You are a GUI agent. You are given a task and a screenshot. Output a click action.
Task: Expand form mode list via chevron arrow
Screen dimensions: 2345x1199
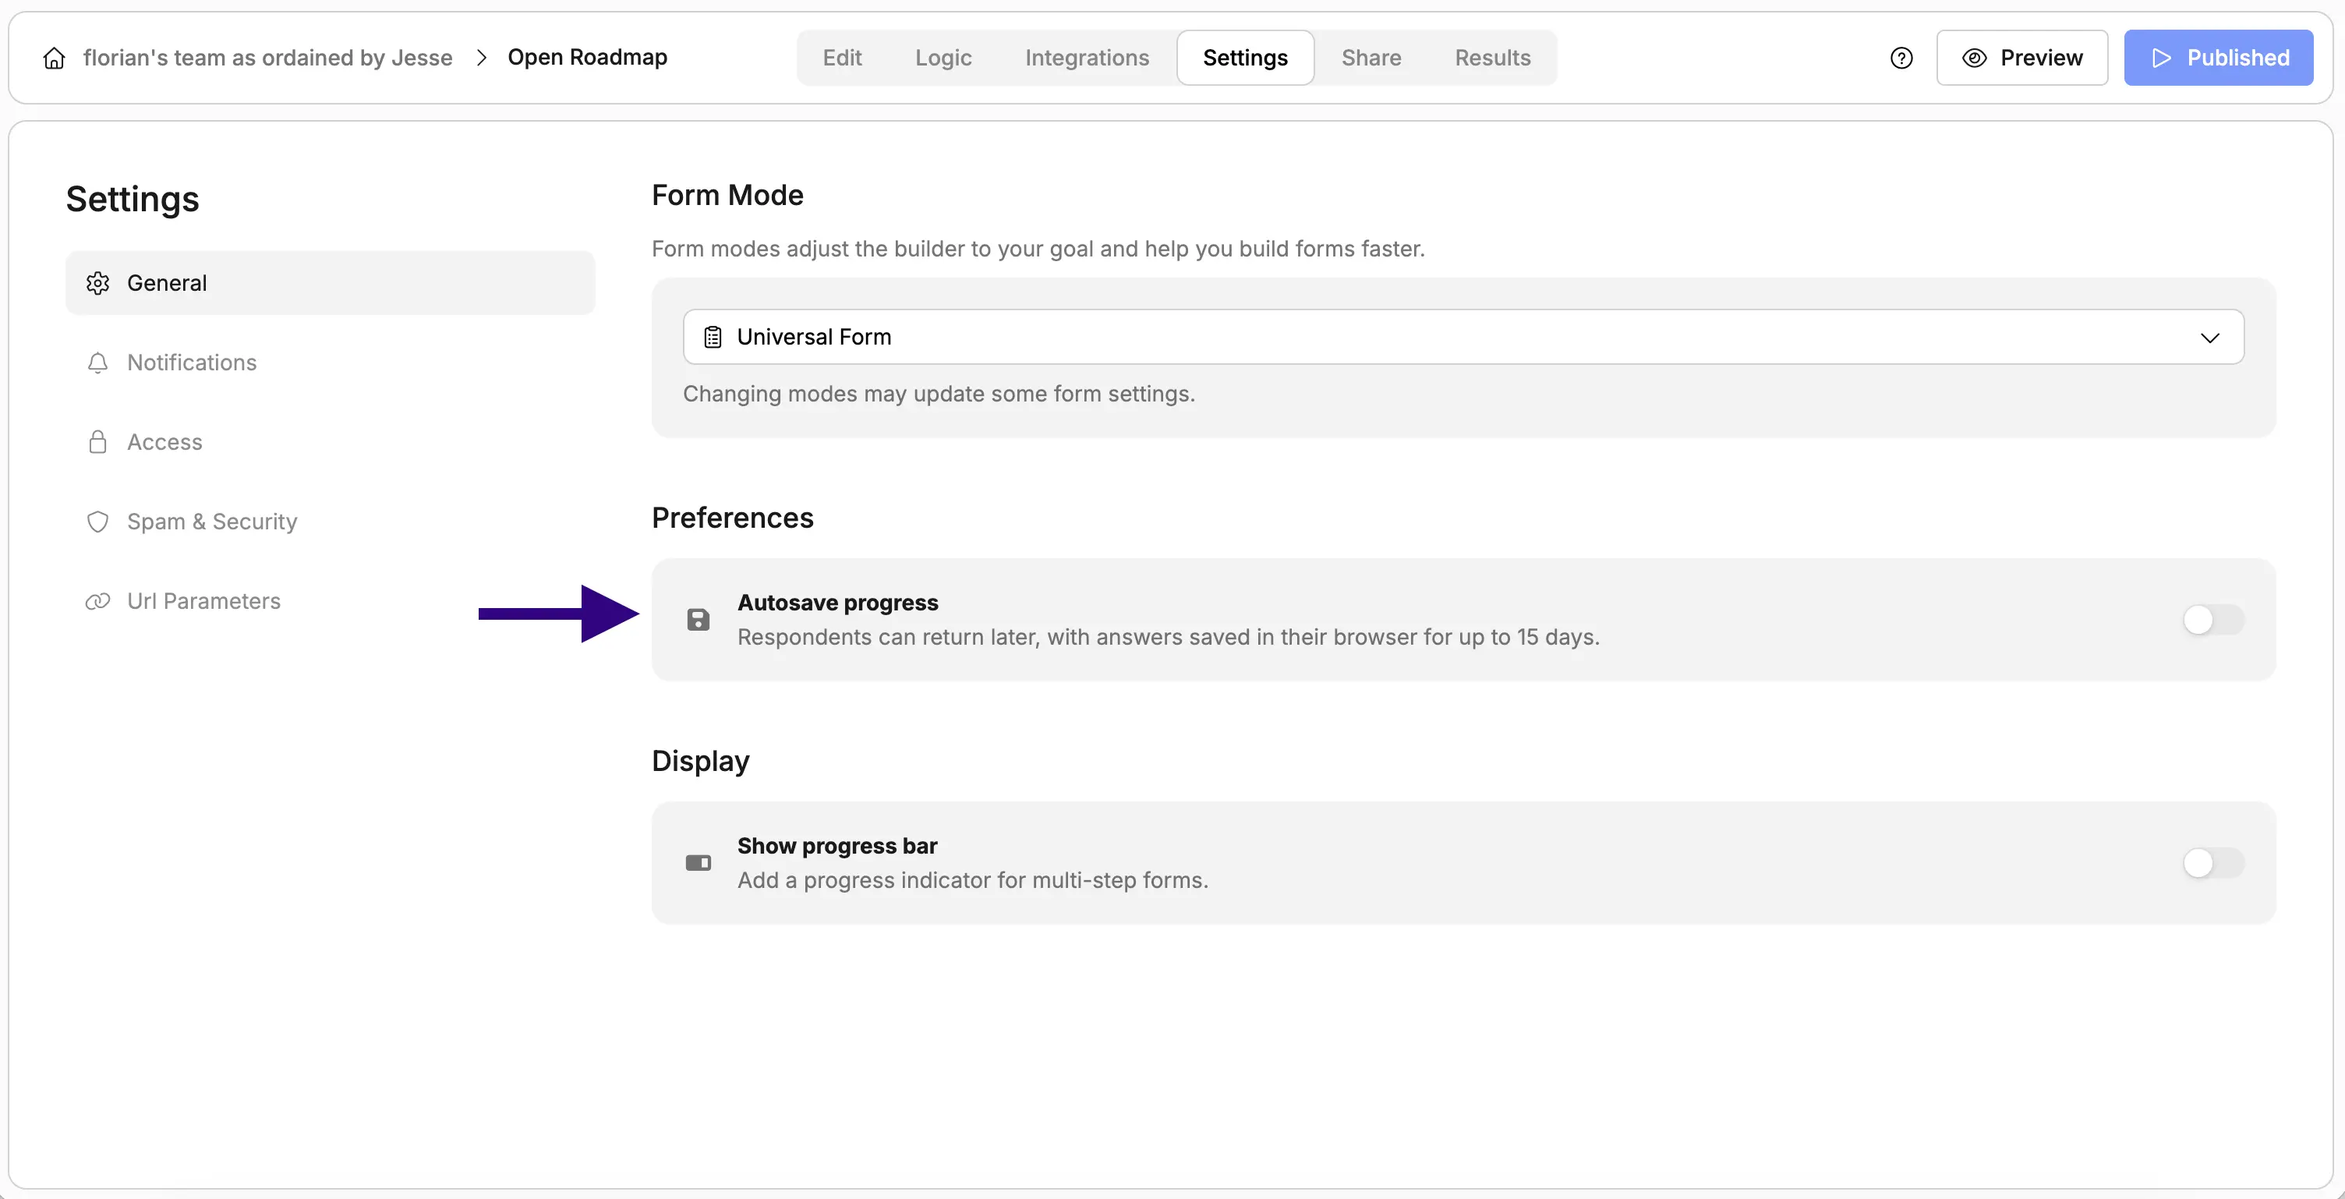pos(2209,338)
